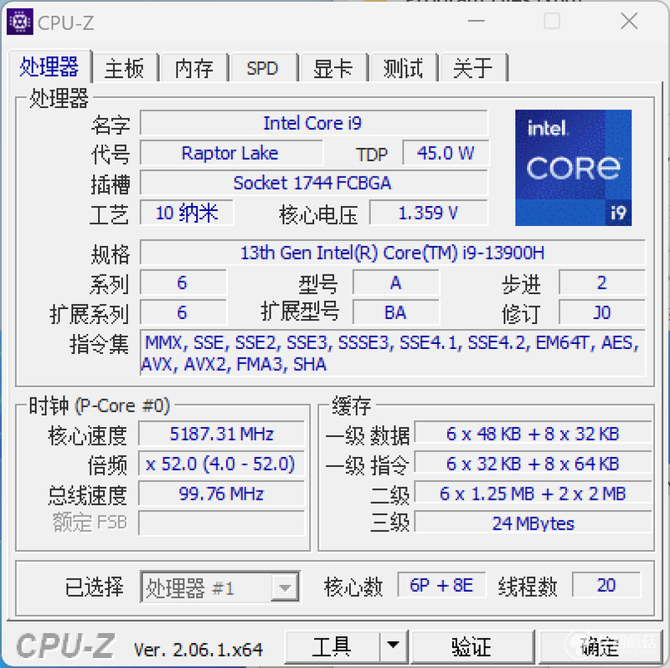Image resolution: width=670 pixels, height=668 pixels.
Task: Click the 修订 value J0
Action: [x=601, y=312]
